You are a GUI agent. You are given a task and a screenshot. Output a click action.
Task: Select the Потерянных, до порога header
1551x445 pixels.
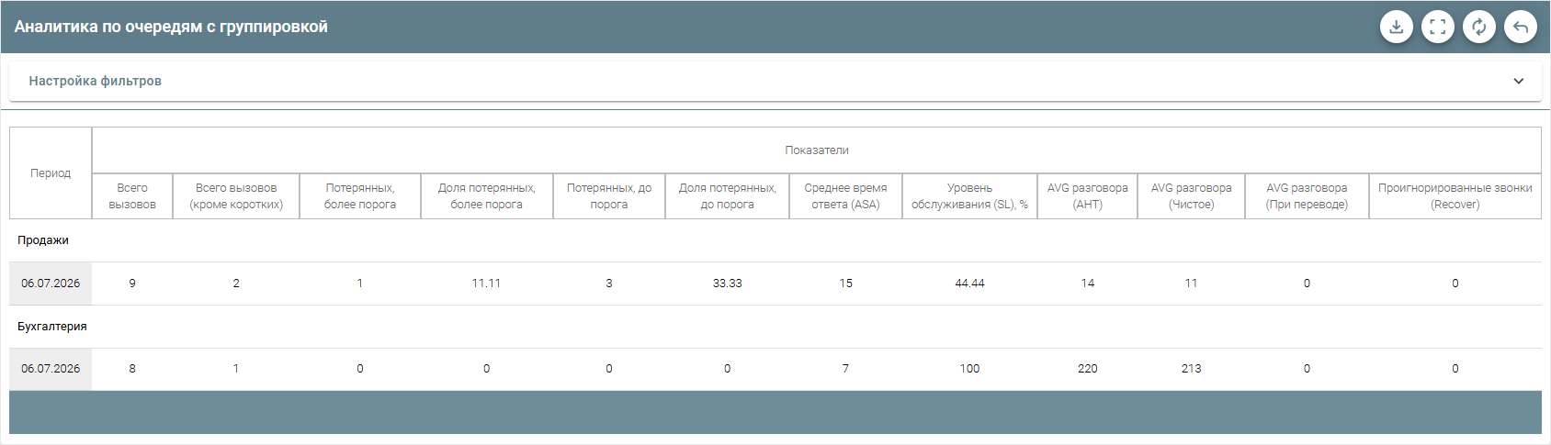[609, 195]
